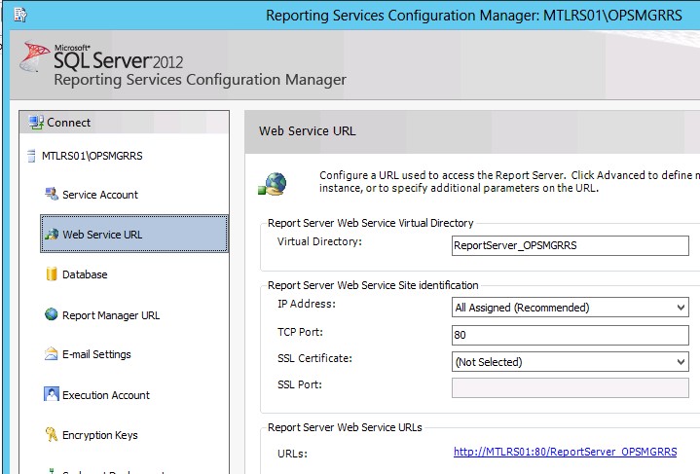Click the Web Service URL globe header icon
Image resolution: width=700 pixels, height=474 pixels.
(273, 184)
